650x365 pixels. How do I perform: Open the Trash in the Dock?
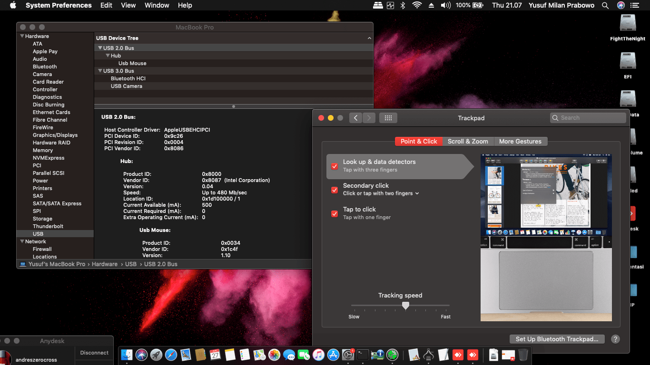coord(523,355)
